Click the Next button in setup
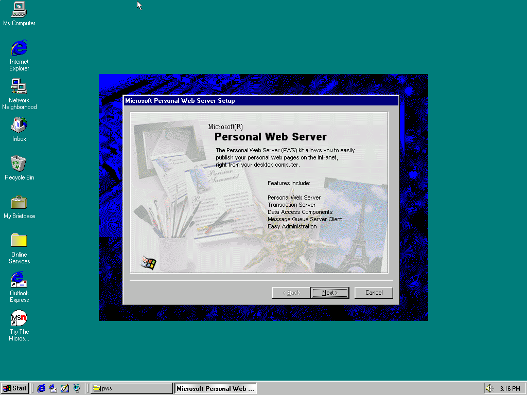Screen dimensions: 527x395 [330, 293]
